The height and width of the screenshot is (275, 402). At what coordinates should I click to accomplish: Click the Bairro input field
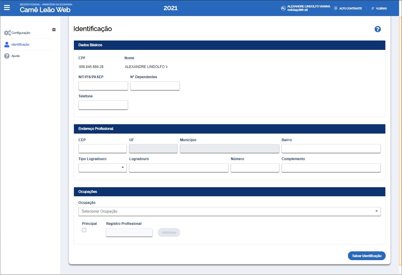pos(331,149)
